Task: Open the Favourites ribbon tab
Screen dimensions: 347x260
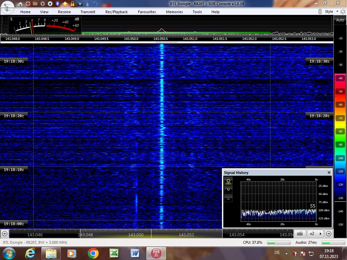Action: click(147, 12)
